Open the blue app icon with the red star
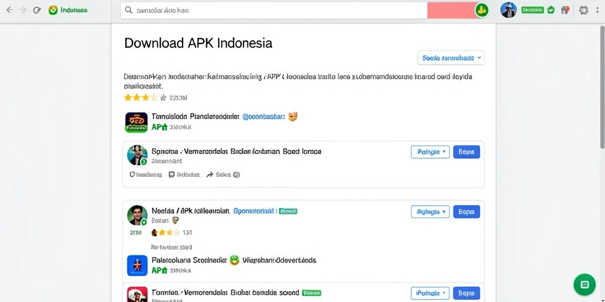This screenshot has height=302, width=605. (x=137, y=265)
